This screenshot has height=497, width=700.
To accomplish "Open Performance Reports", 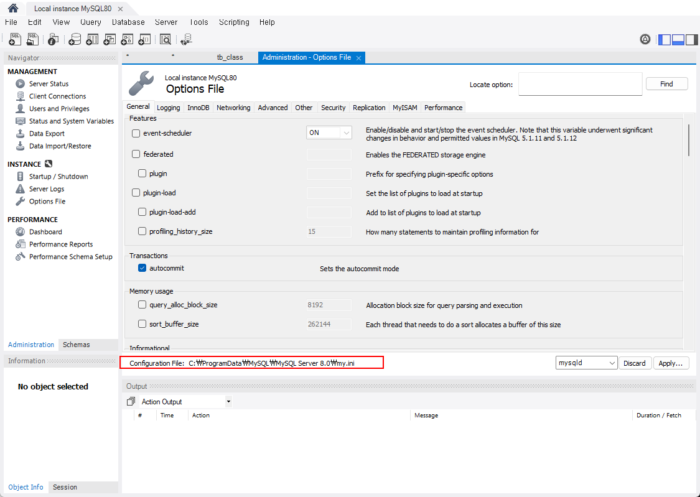I will (61, 244).
